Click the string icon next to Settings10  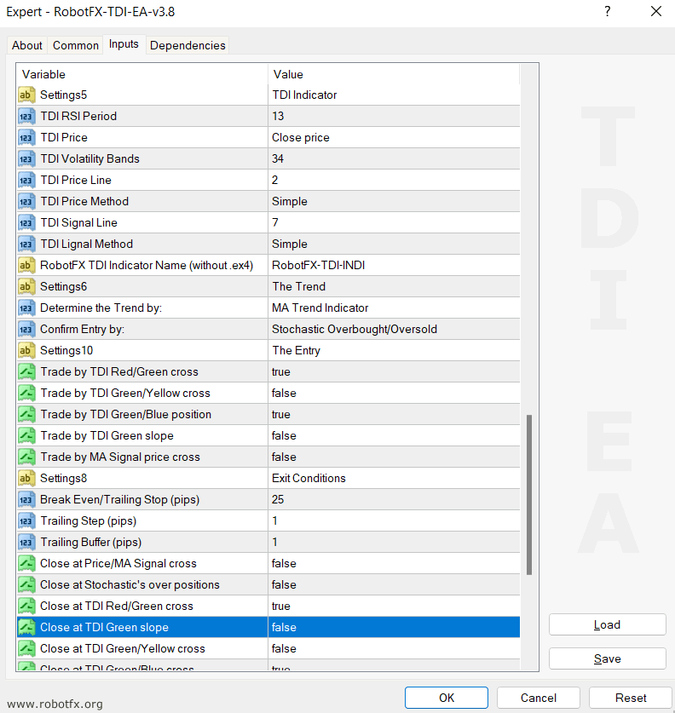click(x=26, y=350)
